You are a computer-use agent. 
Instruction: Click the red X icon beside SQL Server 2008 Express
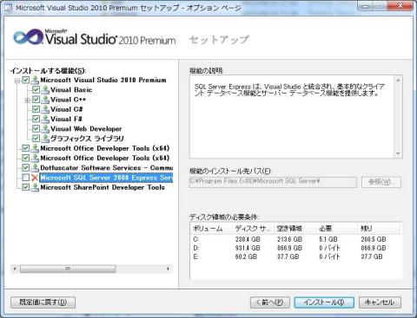35,178
